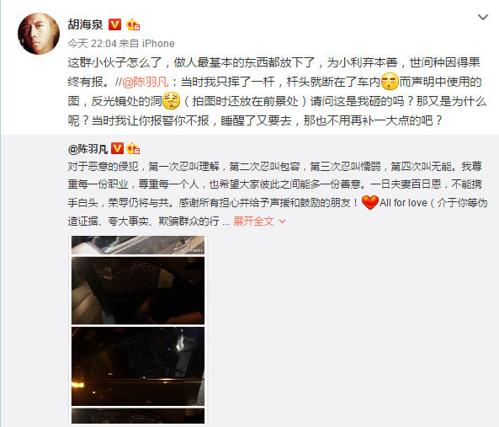Click the sad emoji after 反光镜处的洞
Image resolution: width=499 pixels, height=427 pixels.
[x=171, y=100]
